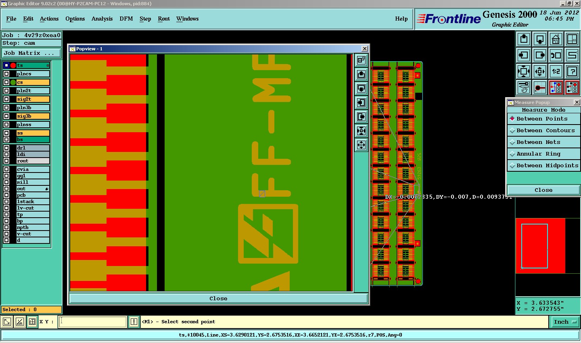This screenshot has height=343, width=581.
Task: Toggle the drl layer checkbox
Action: (6, 148)
